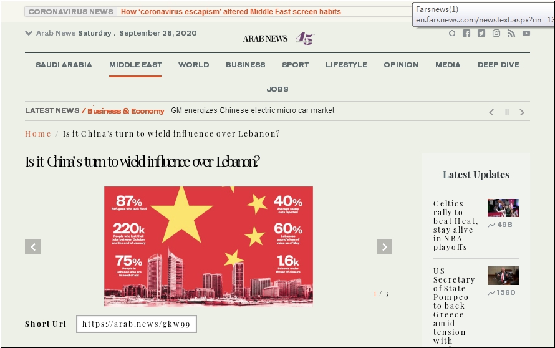
Task: Click the 1560 views count
Action: (x=501, y=292)
